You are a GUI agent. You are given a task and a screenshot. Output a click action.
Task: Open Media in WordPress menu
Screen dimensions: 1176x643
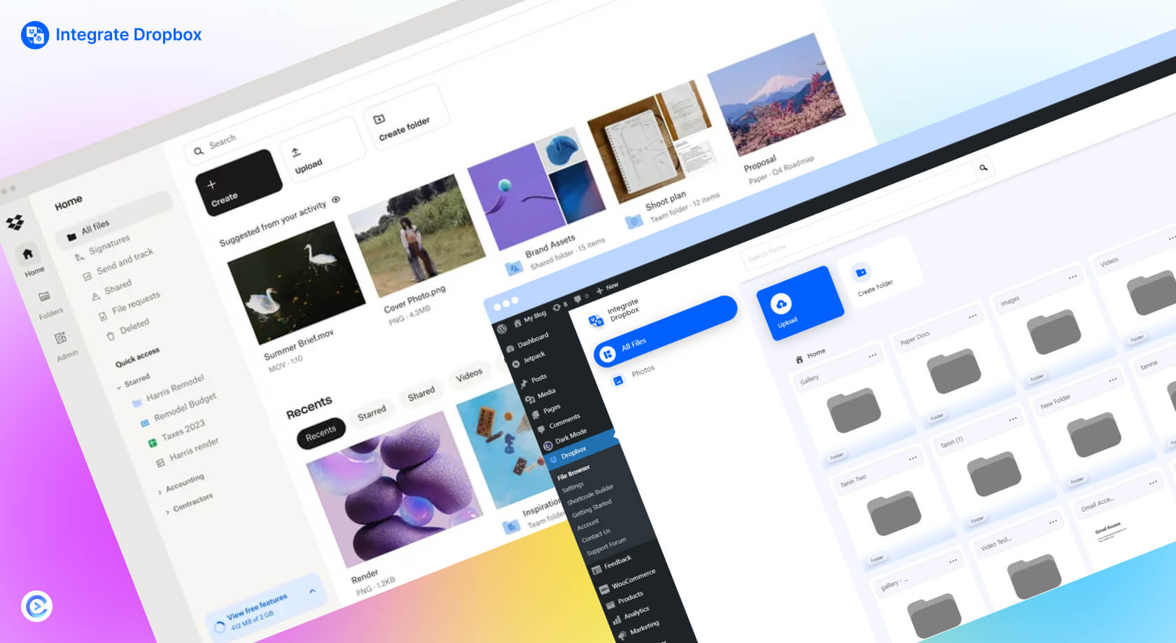pos(540,396)
